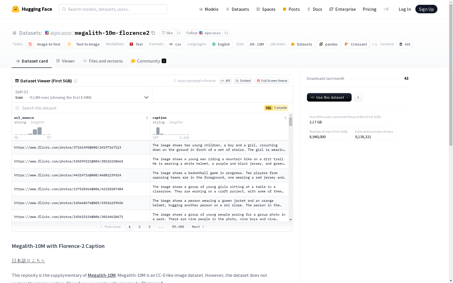The height and width of the screenshot is (283, 453).
Task: Jump to page 89,400
Action: pyautogui.click(x=178, y=227)
